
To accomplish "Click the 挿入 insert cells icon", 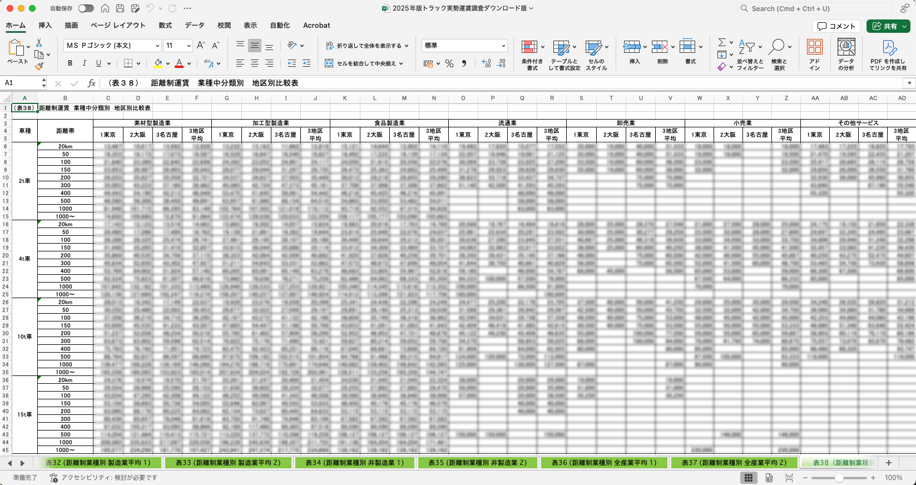I will pyautogui.click(x=632, y=47).
